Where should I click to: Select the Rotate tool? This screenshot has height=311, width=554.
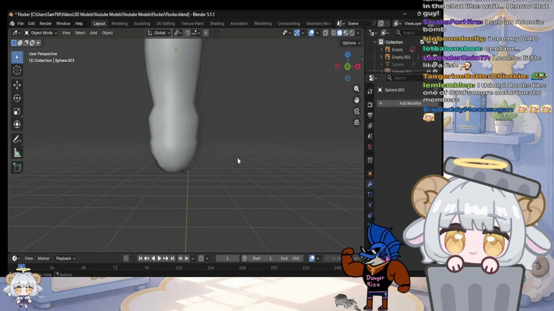[x=17, y=98]
